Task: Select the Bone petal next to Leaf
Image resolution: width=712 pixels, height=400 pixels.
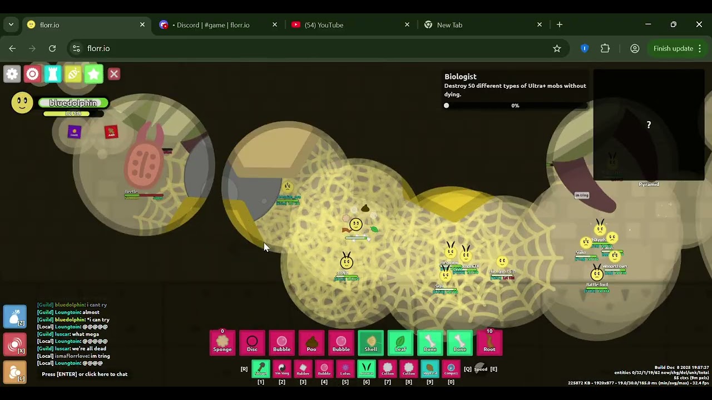Action: click(430, 342)
